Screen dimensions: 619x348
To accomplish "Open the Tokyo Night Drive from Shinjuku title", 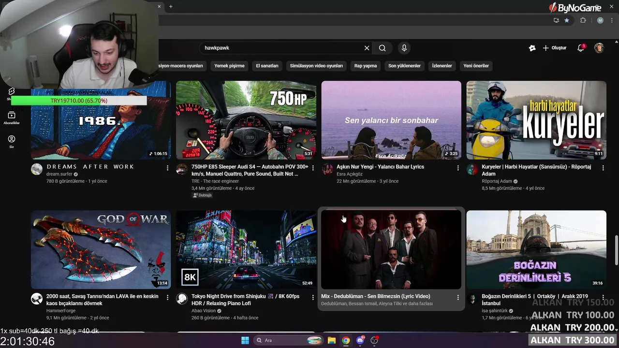I will click(x=245, y=300).
